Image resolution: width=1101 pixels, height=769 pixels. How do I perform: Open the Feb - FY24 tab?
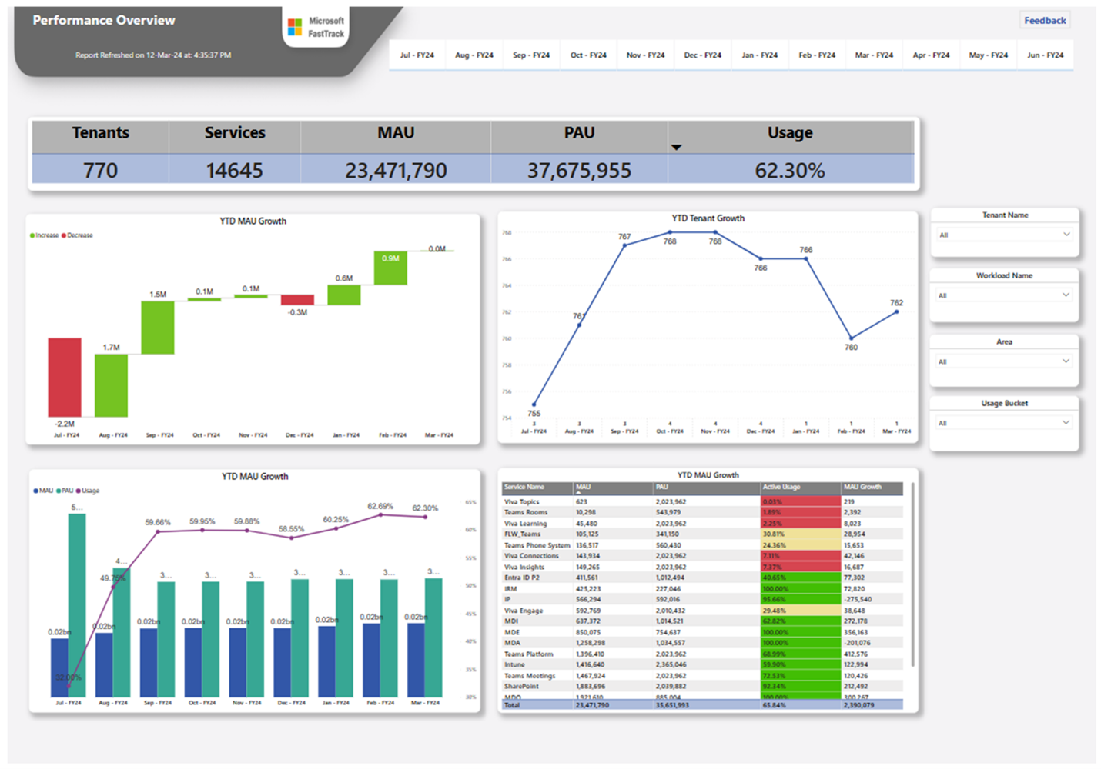point(817,55)
